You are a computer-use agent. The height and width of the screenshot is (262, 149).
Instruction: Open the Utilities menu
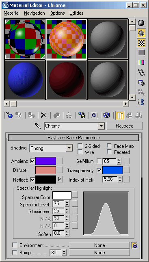(x=76, y=13)
